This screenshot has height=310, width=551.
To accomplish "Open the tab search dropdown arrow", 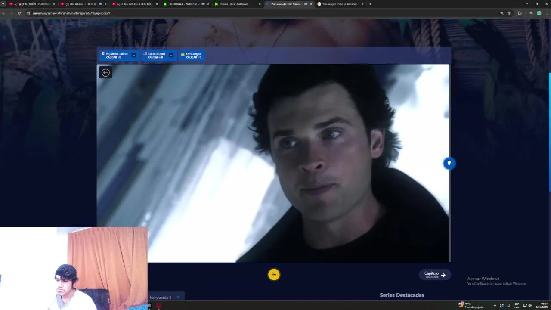I will click(3, 4).
